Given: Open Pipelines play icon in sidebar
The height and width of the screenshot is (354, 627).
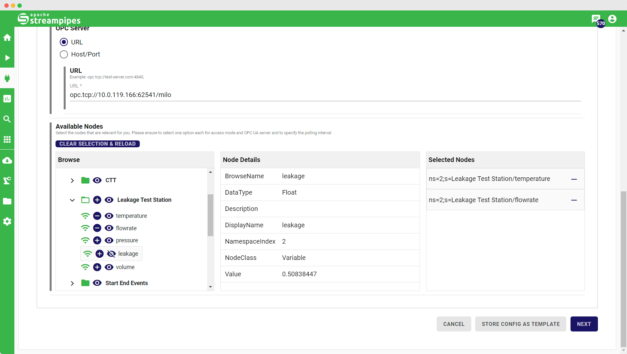Looking at the screenshot, I should click(7, 58).
